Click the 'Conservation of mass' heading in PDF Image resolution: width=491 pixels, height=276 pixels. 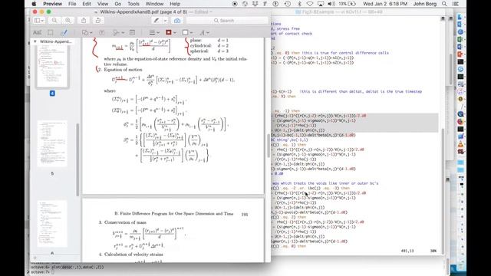point(125,222)
